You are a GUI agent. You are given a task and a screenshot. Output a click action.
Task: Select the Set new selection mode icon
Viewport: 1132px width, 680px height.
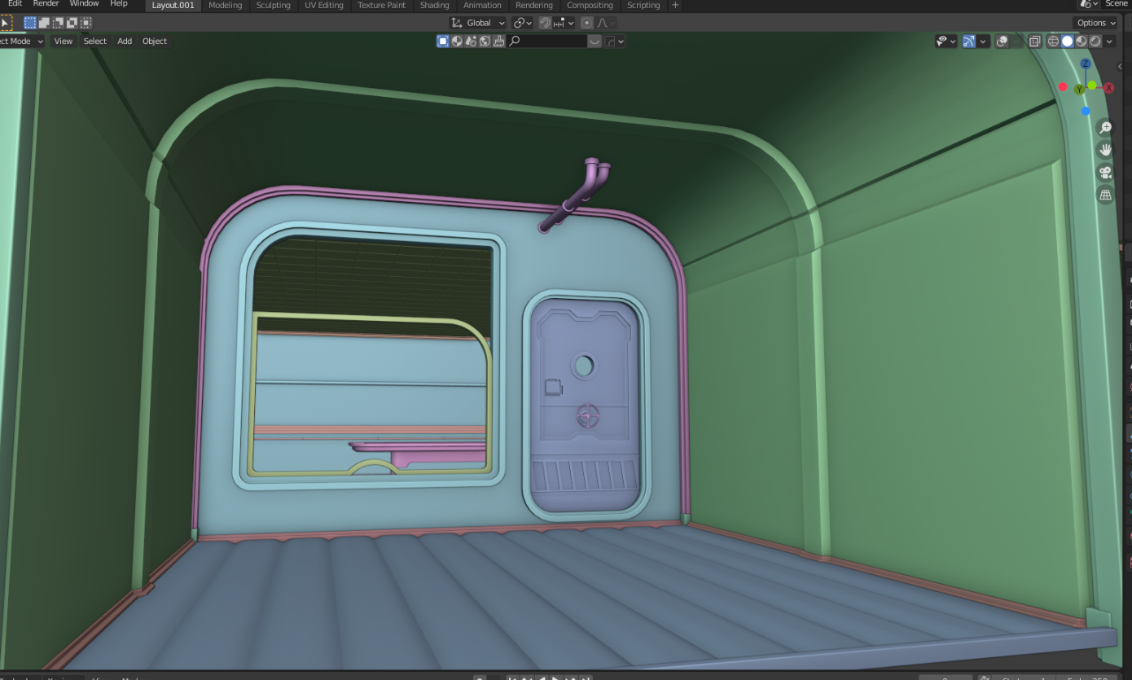tap(30, 23)
